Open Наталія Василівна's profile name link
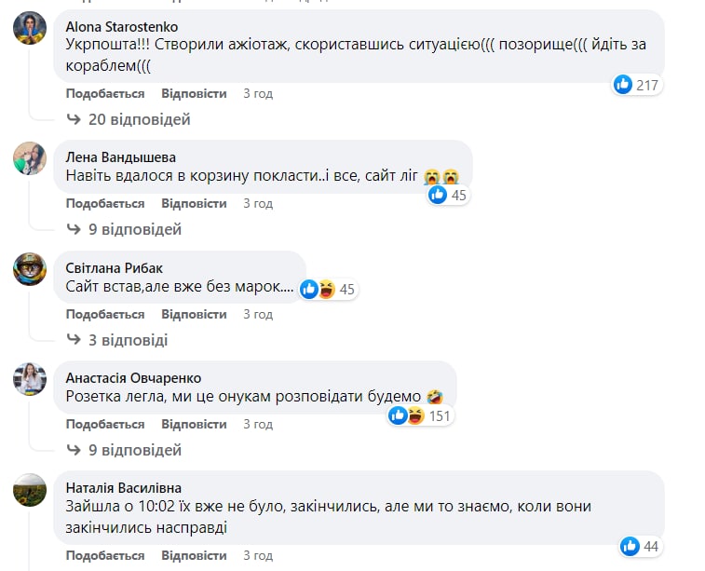This screenshot has width=705, height=571. (124, 487)
